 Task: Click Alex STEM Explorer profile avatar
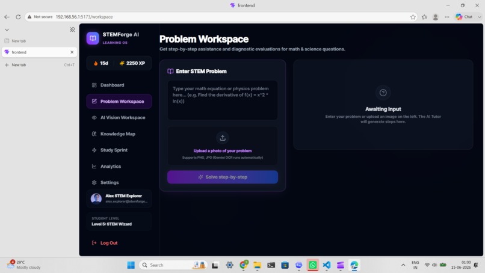tap(96, 198)
